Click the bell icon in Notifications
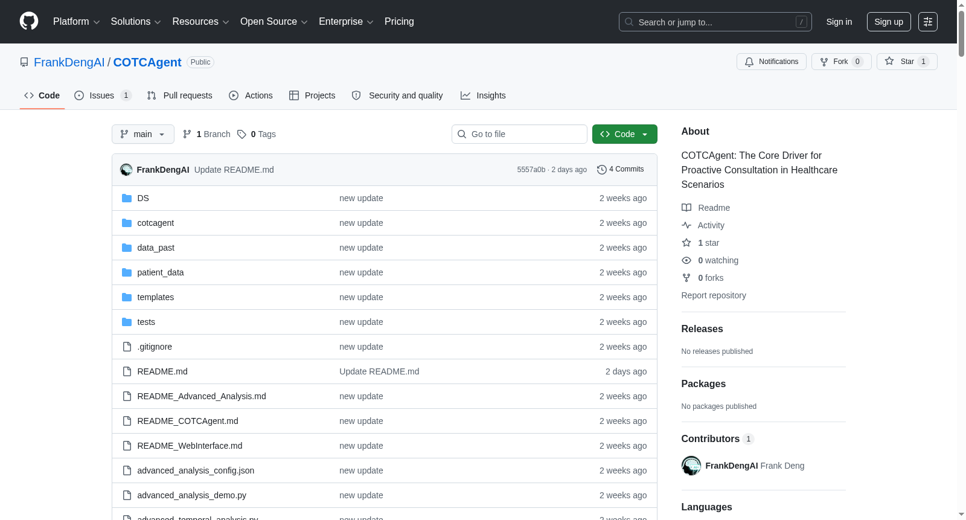Image resolution: width=966 pixels, height=520 pixels. coord(749,62)
